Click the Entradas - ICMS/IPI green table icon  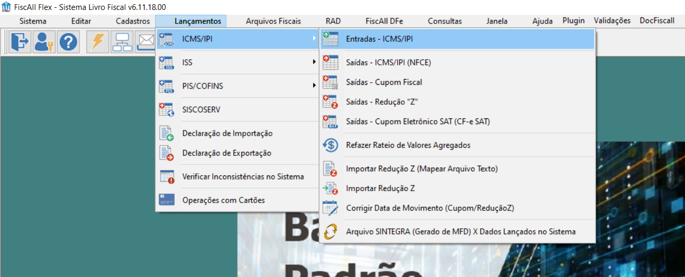pos(331,39)
